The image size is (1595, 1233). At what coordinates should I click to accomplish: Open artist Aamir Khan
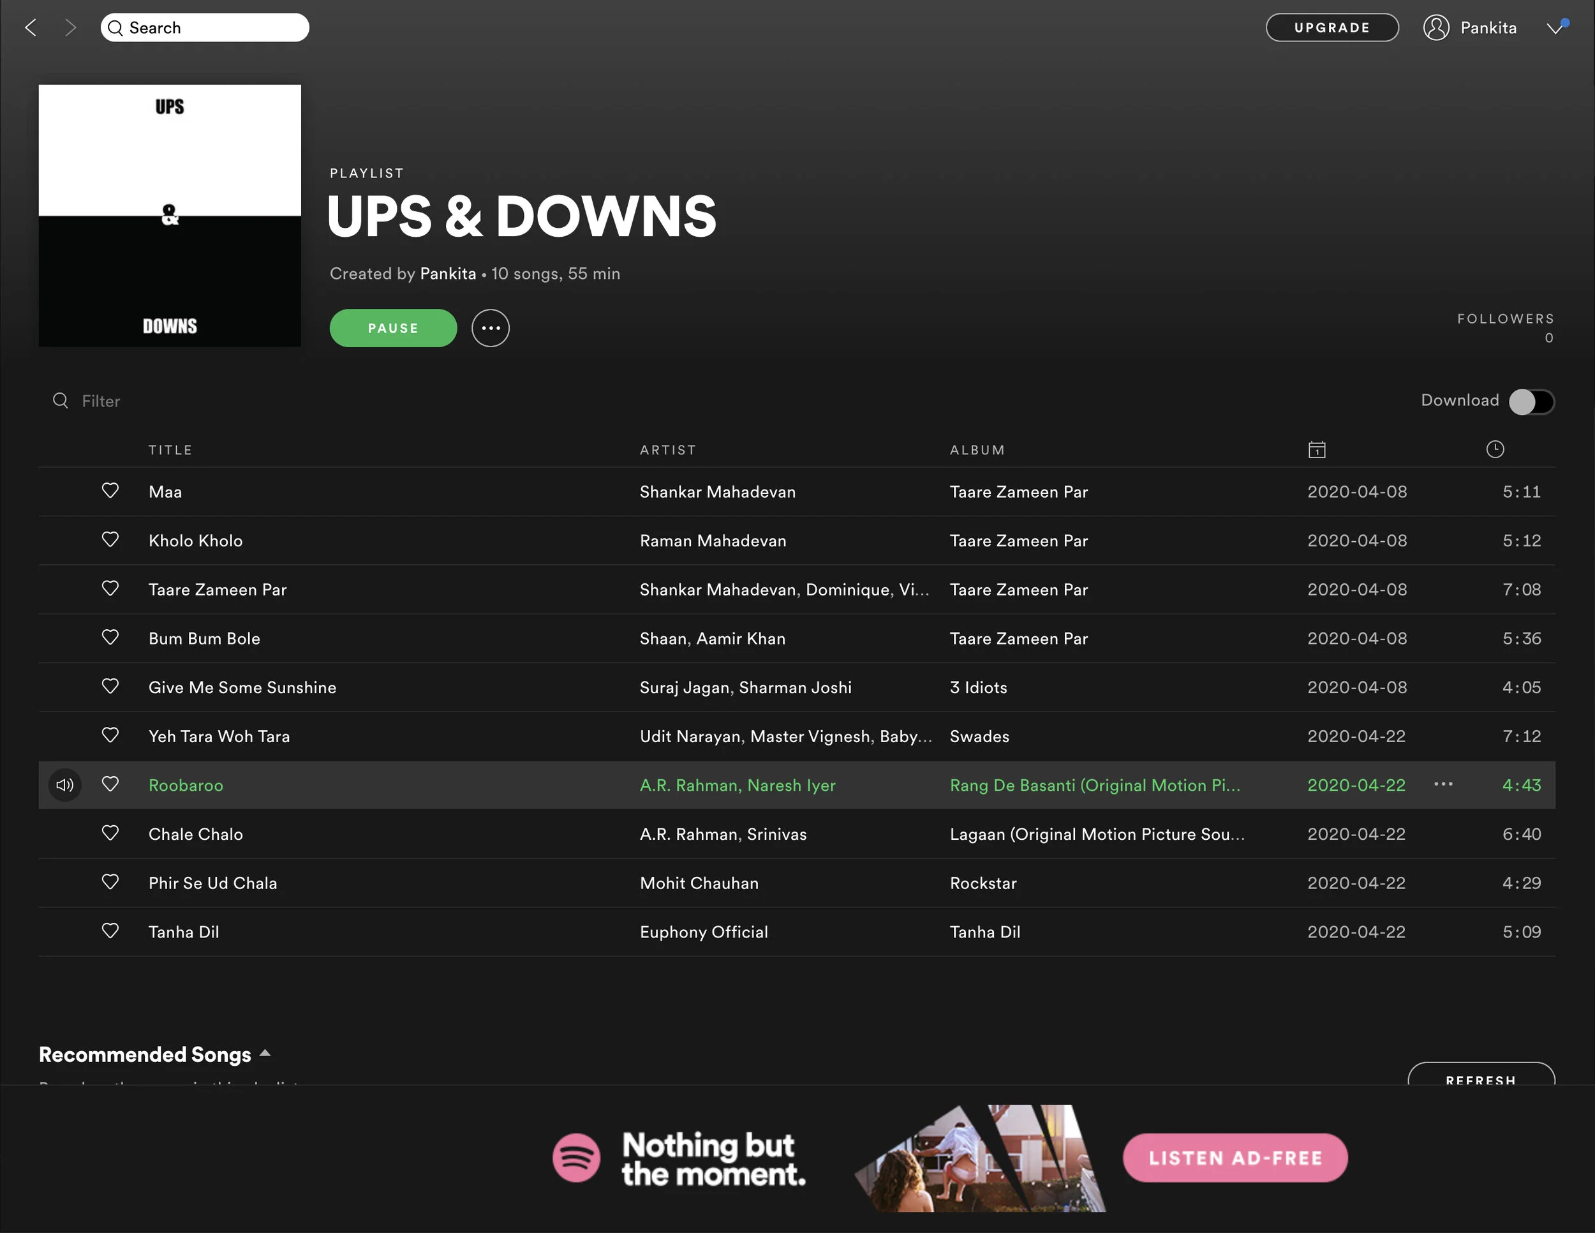pyautogui.click(x=741, y=638)
